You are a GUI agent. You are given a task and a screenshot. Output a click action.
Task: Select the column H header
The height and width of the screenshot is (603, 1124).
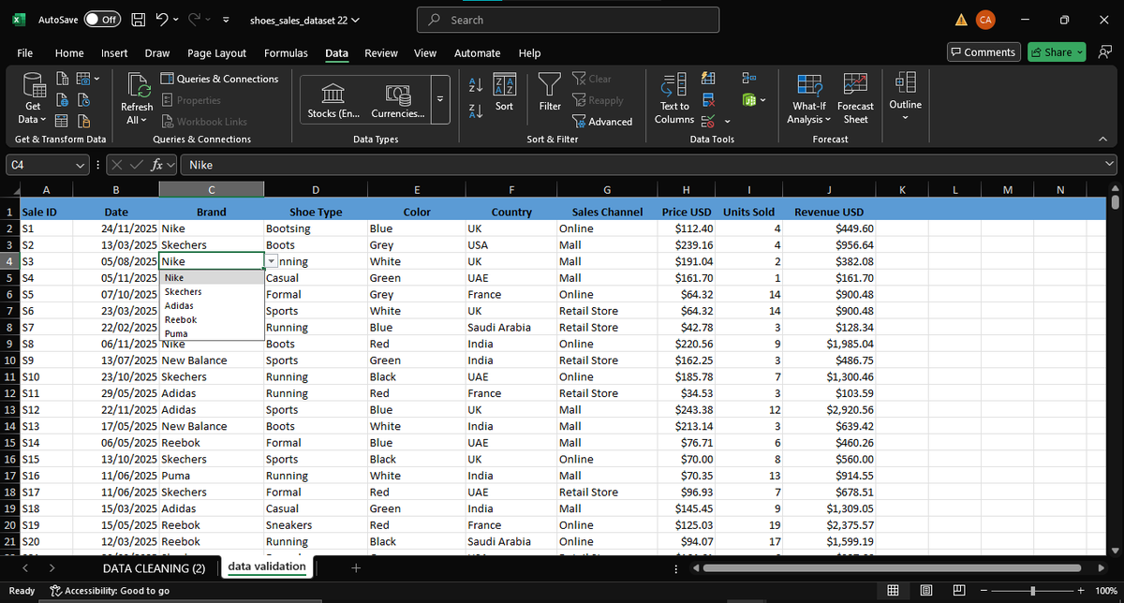tap(688, 190)
